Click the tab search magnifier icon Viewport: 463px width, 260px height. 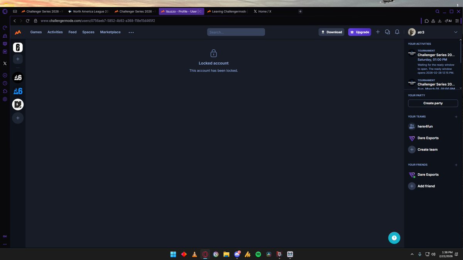(437, 12)
